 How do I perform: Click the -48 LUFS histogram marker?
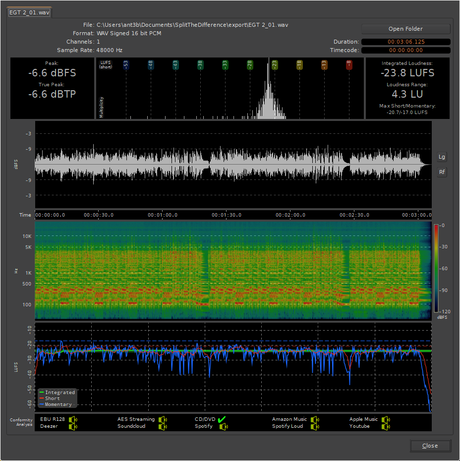(x=151, y=64)
